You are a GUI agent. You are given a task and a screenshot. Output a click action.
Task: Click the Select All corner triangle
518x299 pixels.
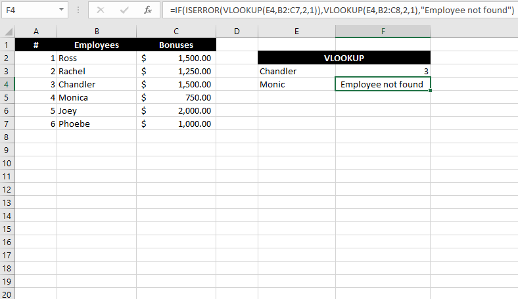pos(8,32)
